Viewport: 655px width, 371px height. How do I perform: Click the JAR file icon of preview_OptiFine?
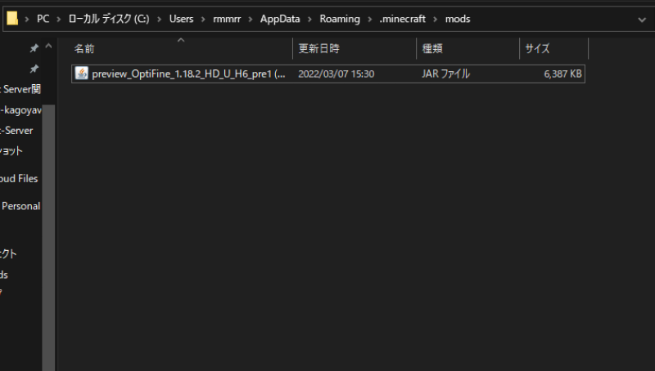click(x=81, y=74)
